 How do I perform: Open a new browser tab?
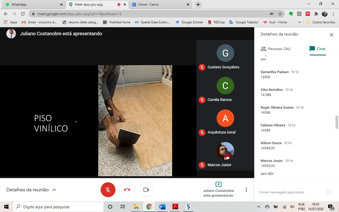click(198, 5)
